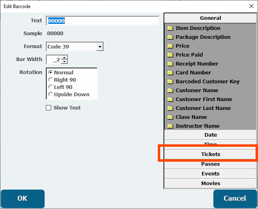Select 'Class Name' label in list
The height and width of the screenshot is (209, 258).
191,117
